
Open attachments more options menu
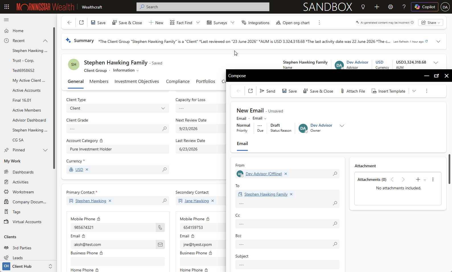[x=433, y=179]
